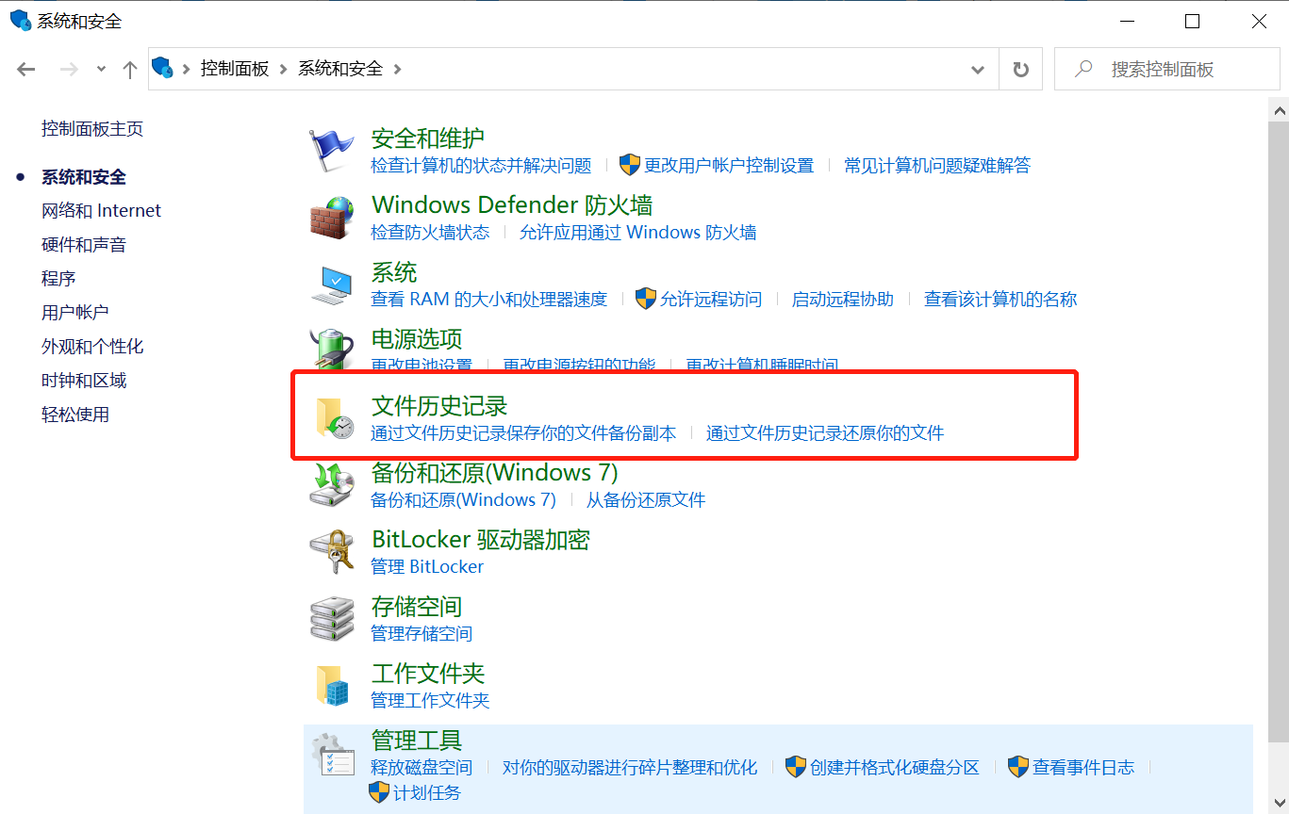The width and height of the screenshot is (1289, 814).
Task: Click 管理 BitLocker link
Action: pyautogui.click(x=427, y=566)
